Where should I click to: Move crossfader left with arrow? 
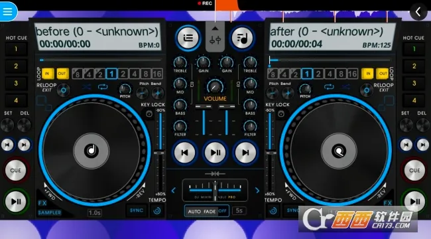(x=174, y=191)
